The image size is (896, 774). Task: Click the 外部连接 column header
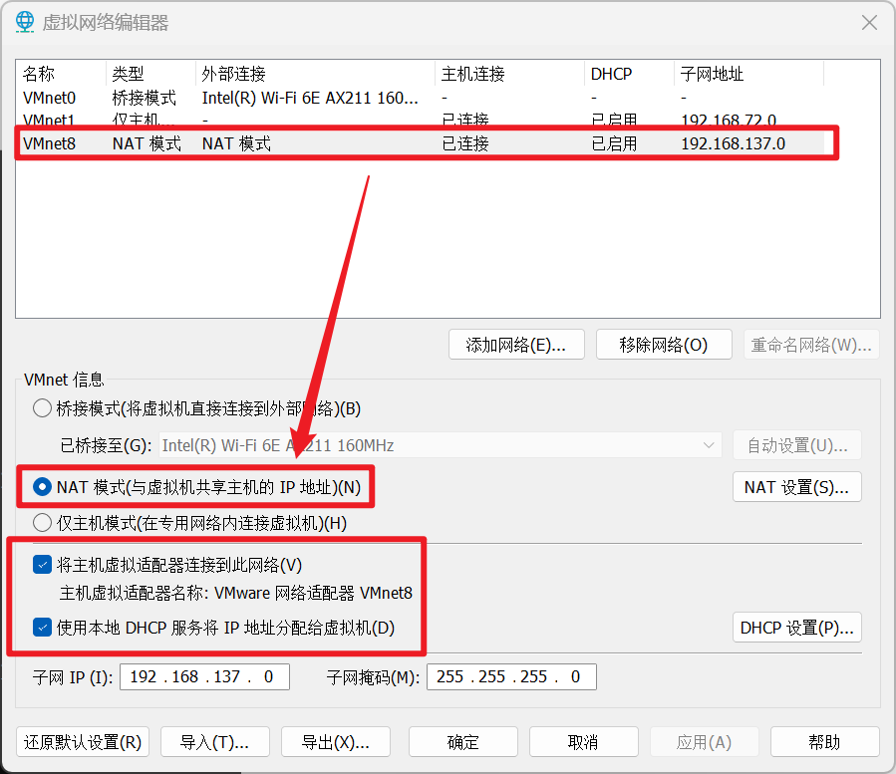pos(315,74)
